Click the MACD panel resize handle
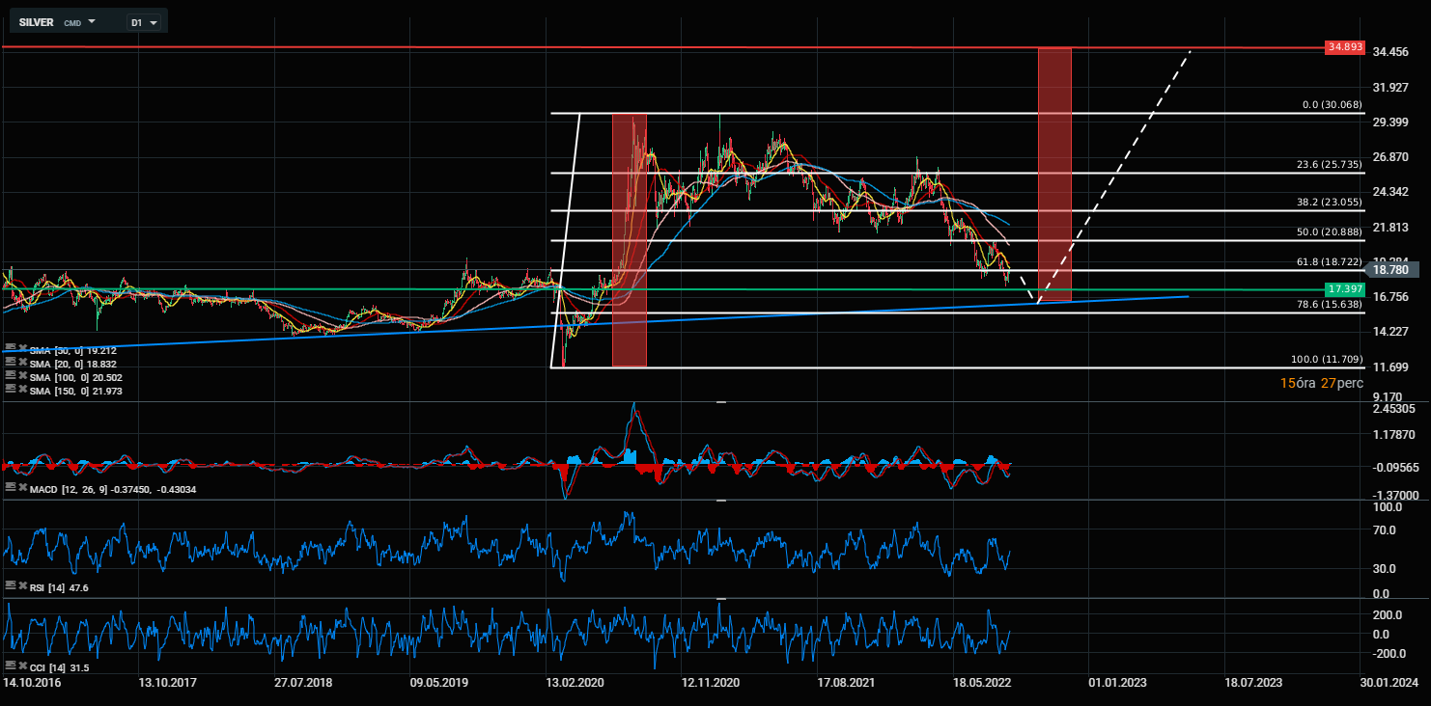 (x=720, y=400)
